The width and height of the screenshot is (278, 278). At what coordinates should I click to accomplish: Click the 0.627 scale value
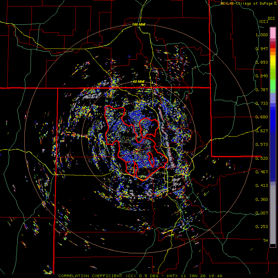pos(262,131)
